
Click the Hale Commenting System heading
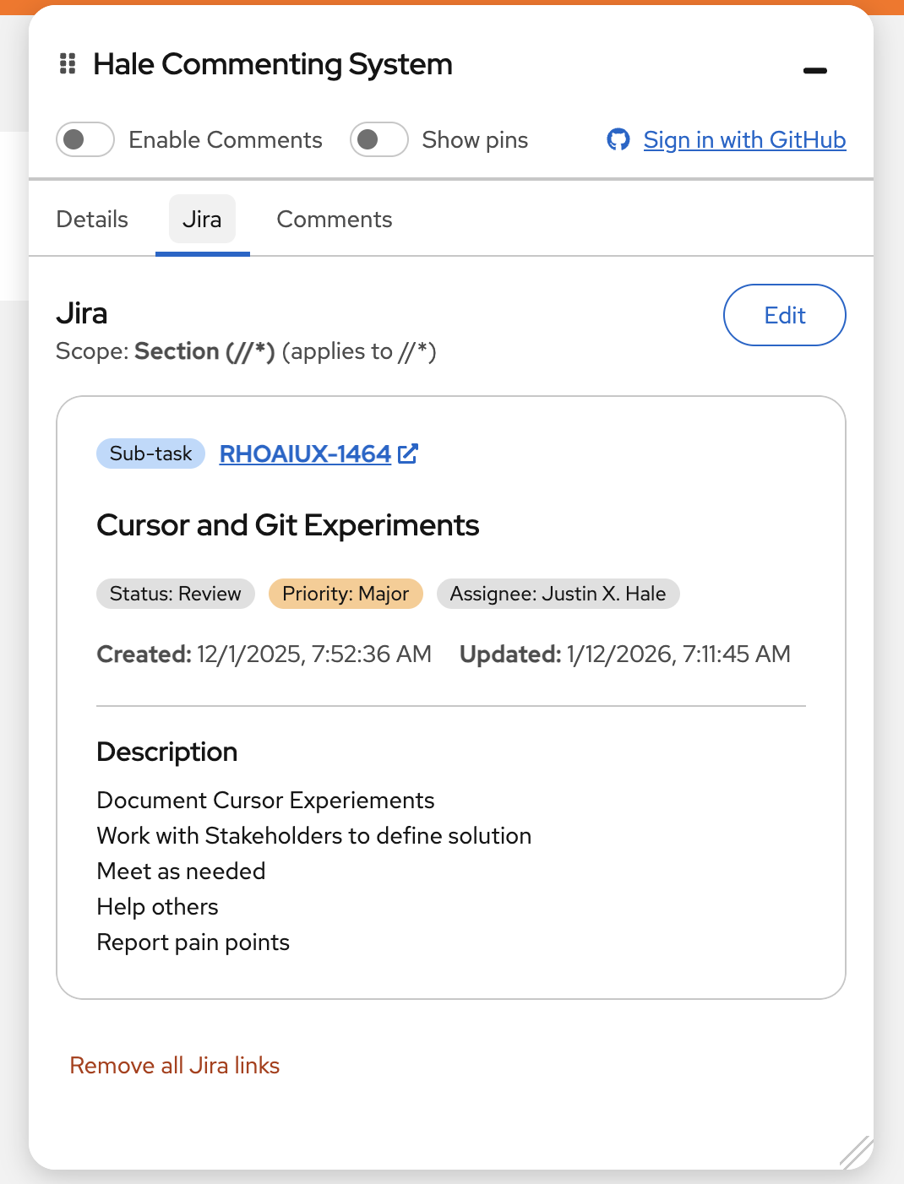coord(273,64)
